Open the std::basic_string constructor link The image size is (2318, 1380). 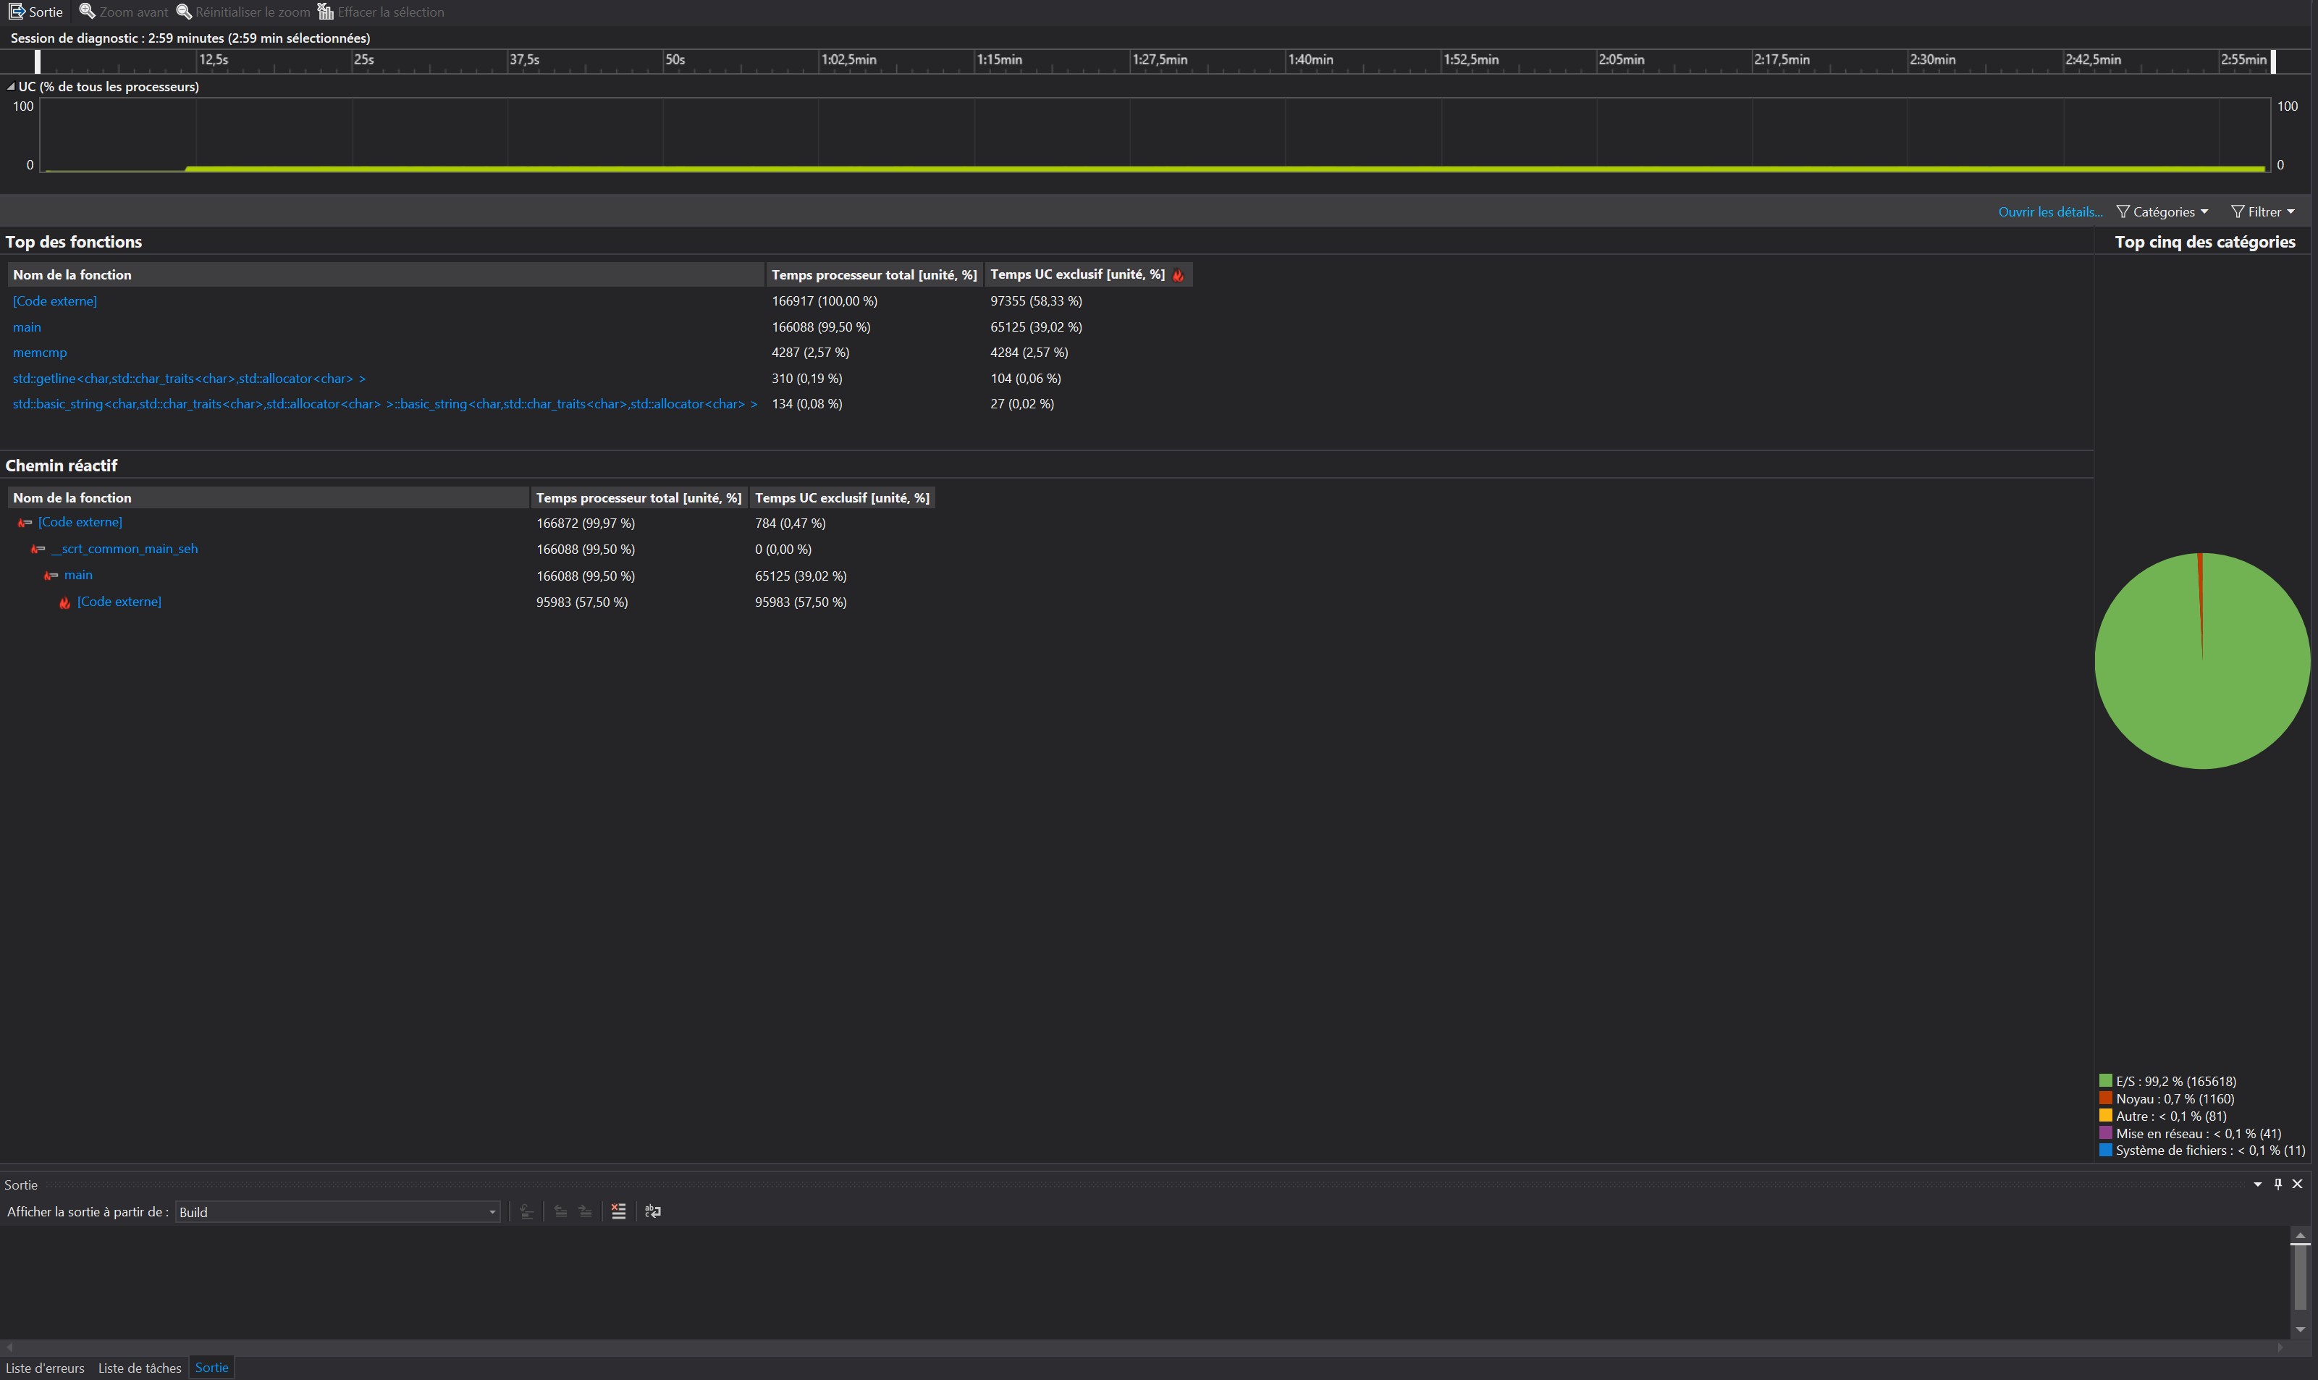coord(385,403)
